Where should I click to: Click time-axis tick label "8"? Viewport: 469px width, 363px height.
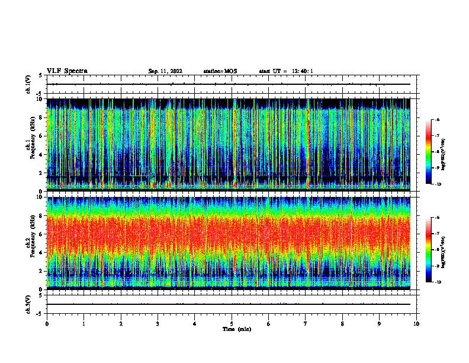click(342, 324)
